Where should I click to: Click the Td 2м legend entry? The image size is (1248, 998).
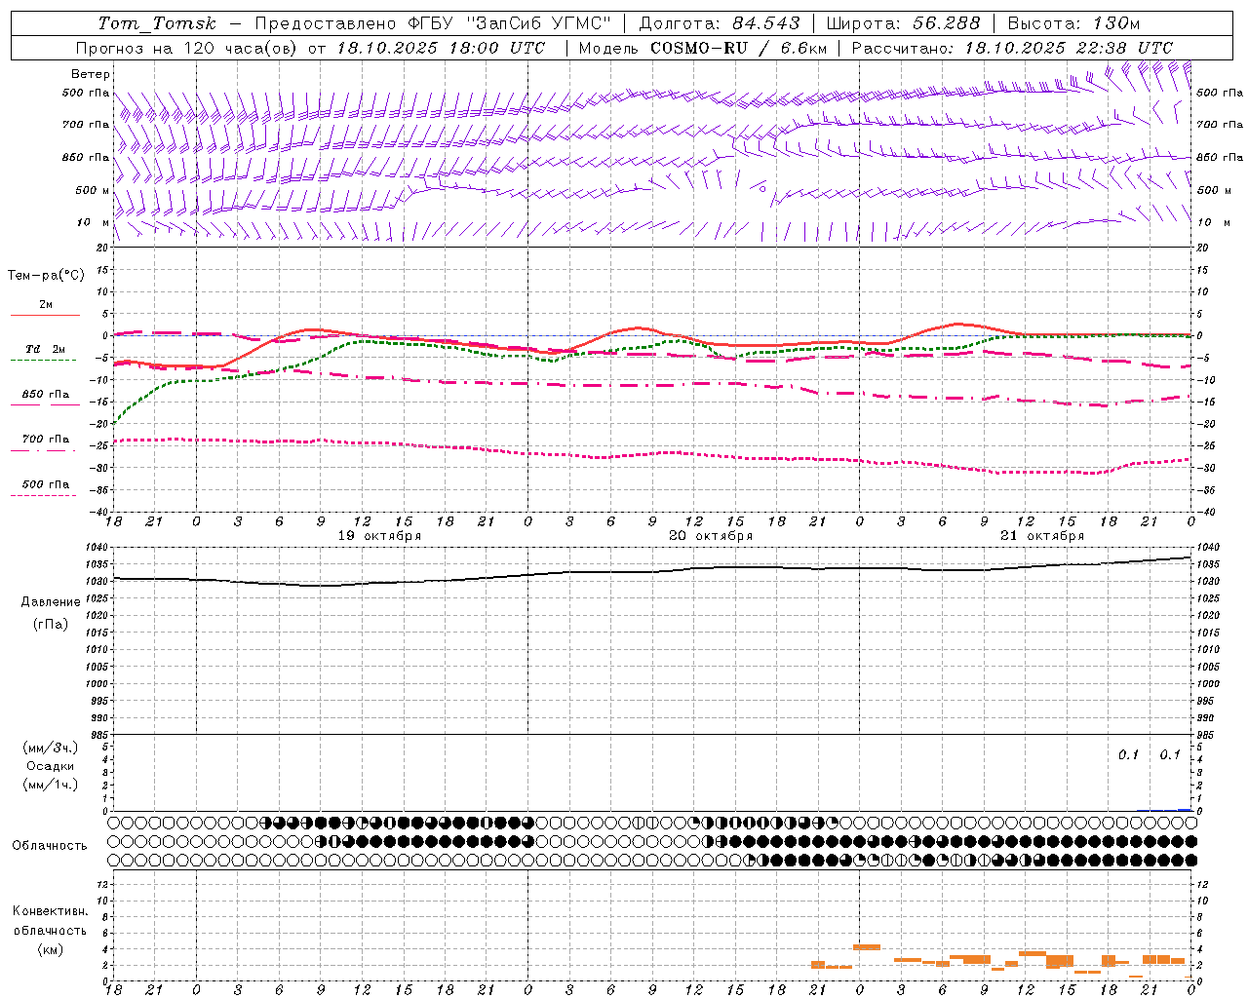coord(45,349)
